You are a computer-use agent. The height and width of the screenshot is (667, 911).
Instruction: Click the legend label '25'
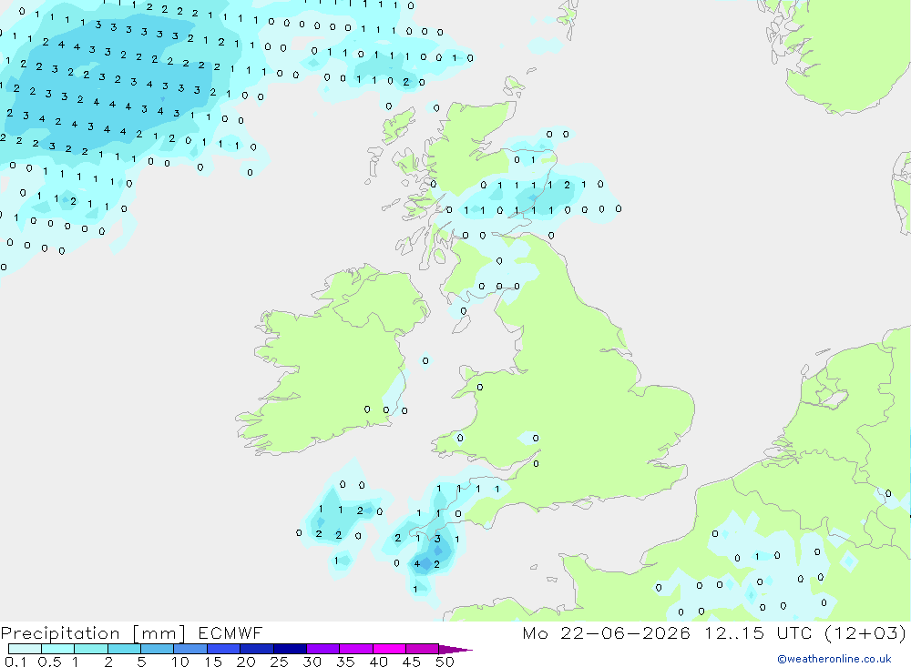(x=279, y=662)
